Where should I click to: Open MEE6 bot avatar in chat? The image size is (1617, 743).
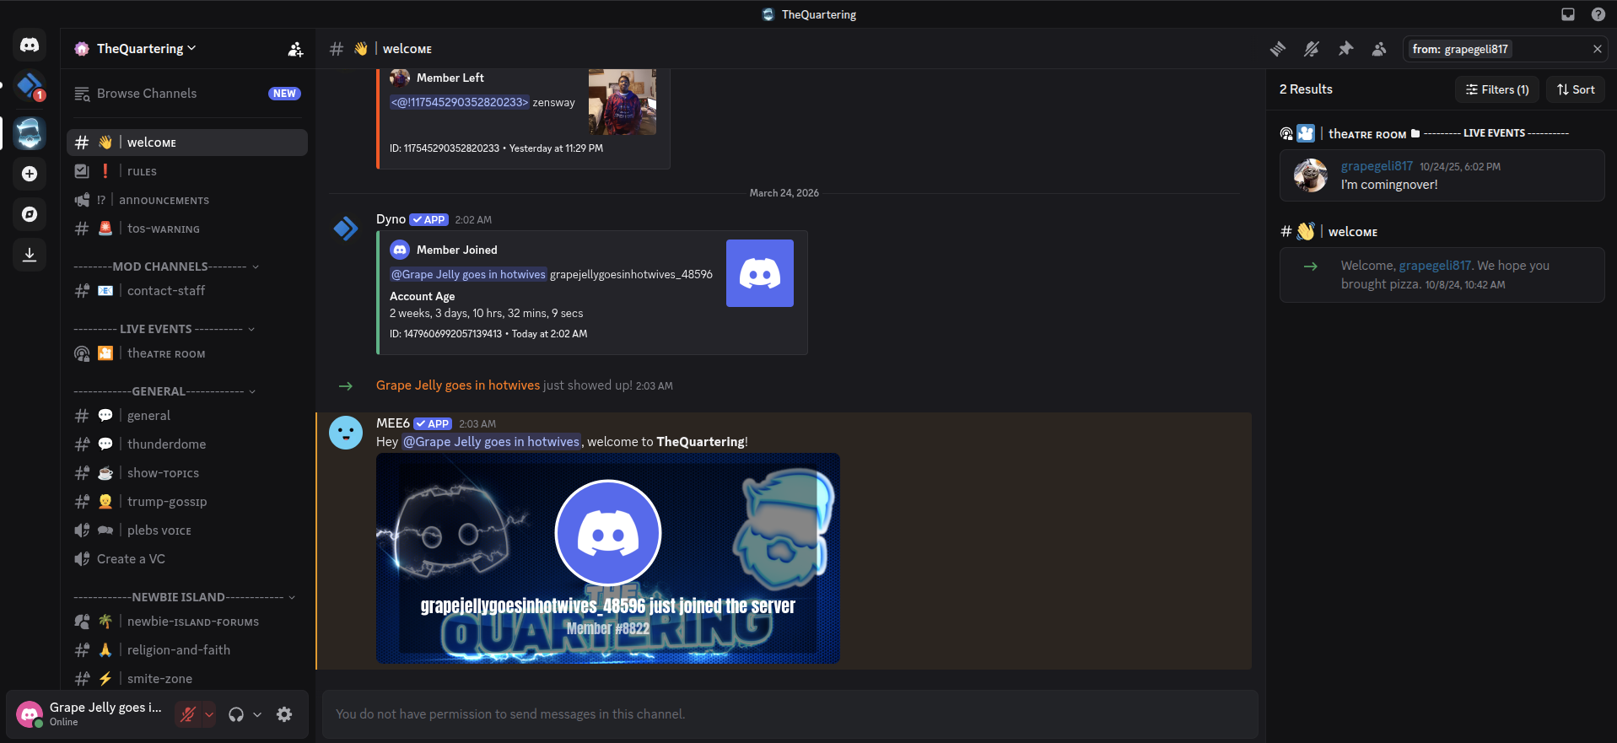click(x=346, y=433)
